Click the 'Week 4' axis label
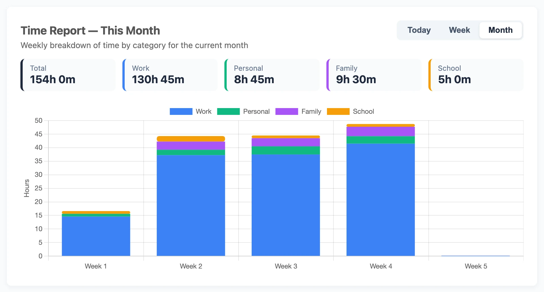The height and width of the screenshot is (292, 544). pos(381,266)
